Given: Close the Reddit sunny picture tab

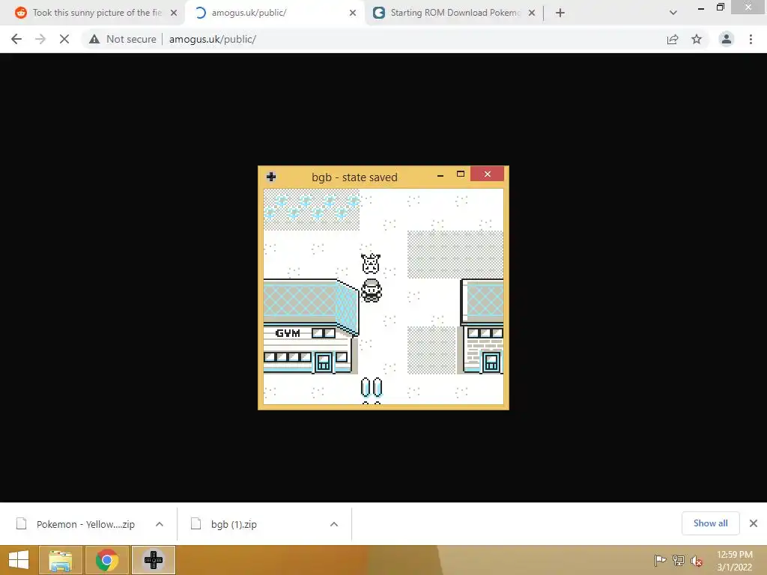Looking at the screenshot, I should point(174,13).
